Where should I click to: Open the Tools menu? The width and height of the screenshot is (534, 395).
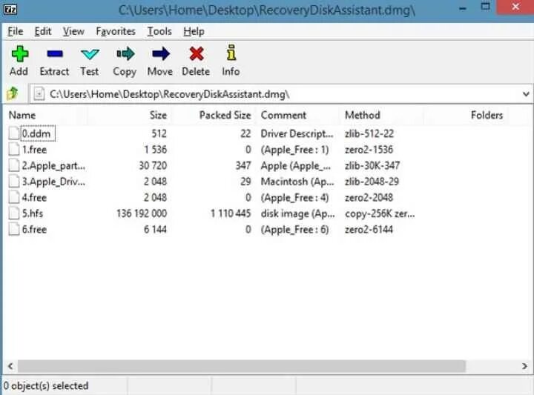pos(159,31)
